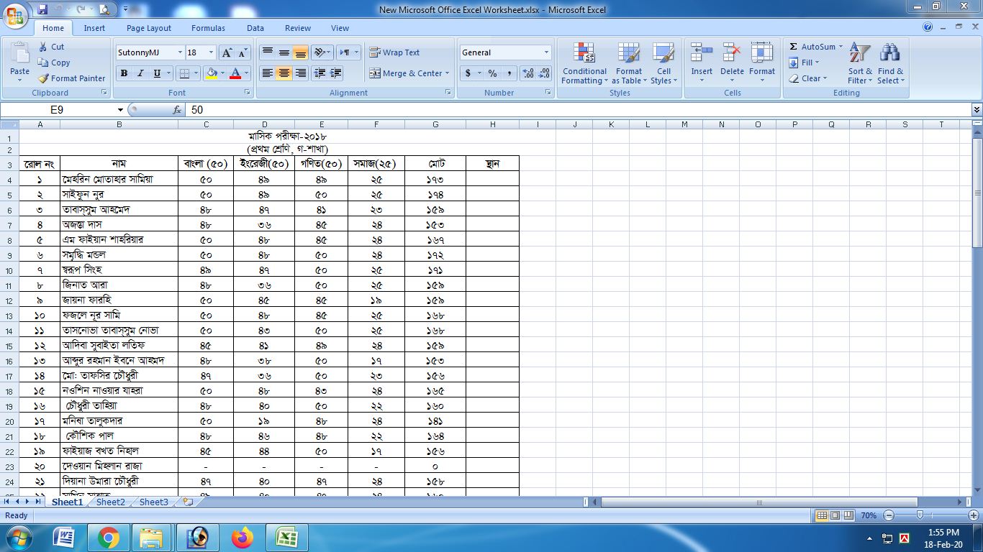Toggle Wrap Text for the cell
Screen dimensions: 983x552
(x=394, y=52)
